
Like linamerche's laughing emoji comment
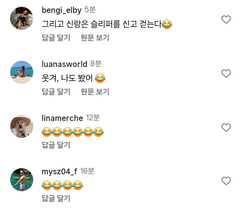226,127
